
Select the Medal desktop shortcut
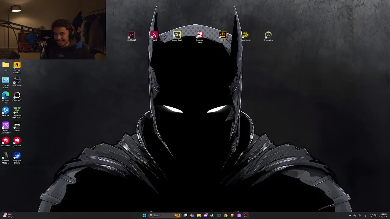point(17,127)
